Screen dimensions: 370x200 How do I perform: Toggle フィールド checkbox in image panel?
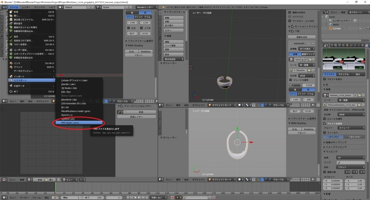[325, 133]
